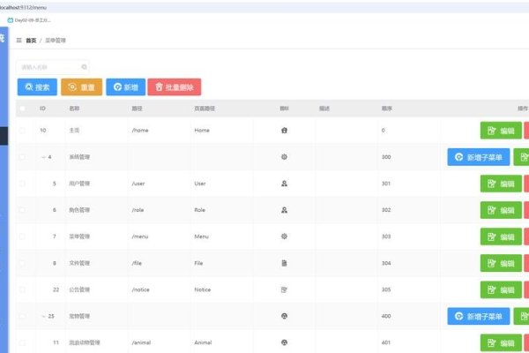Click the house icon in 主页 row
Viewport: 529px width, 353px height.
pyautogui.click(x=284, y=131)
